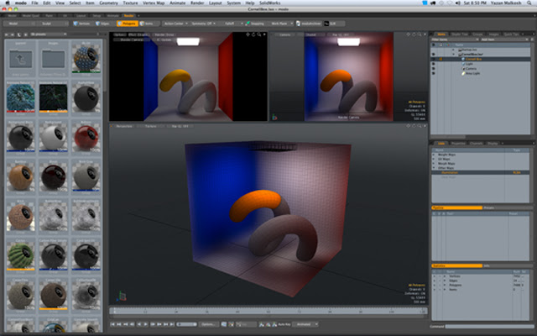Pick the green striped sphere preset

pos(20,256)
